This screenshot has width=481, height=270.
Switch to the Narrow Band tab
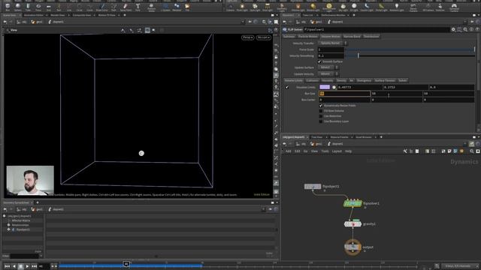pyautogui.click(x=352, y=37)
